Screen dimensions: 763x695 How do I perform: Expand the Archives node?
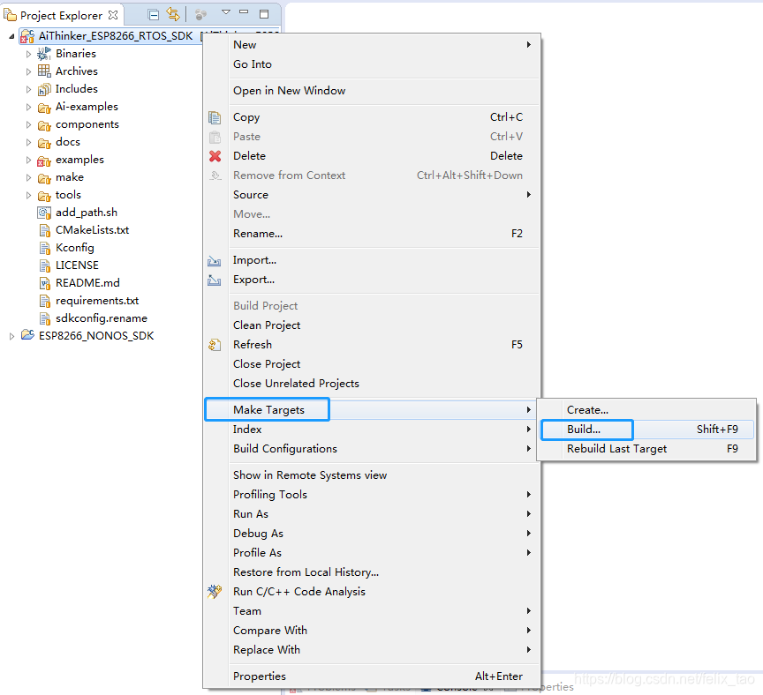[28, 71]
